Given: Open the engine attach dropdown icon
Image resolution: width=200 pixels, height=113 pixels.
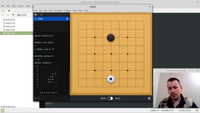Looking at the screenshot, I should pyautogui.click(x=36, y=15).
